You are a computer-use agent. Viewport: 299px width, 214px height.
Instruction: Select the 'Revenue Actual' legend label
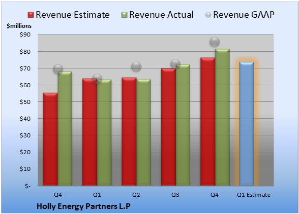161,15
